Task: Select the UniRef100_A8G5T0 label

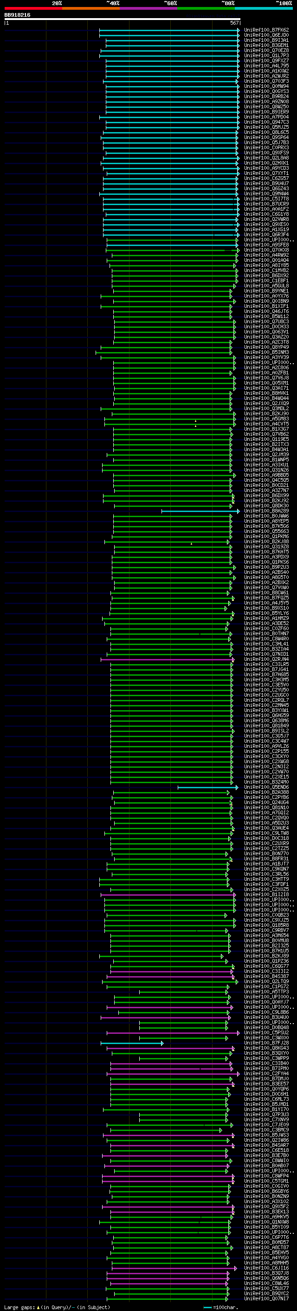Action: click(266, 577)
